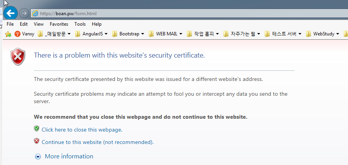The image size is (348, 165).
Task: Click the green shield icon beside close link
Action: (x=37, y=128)
